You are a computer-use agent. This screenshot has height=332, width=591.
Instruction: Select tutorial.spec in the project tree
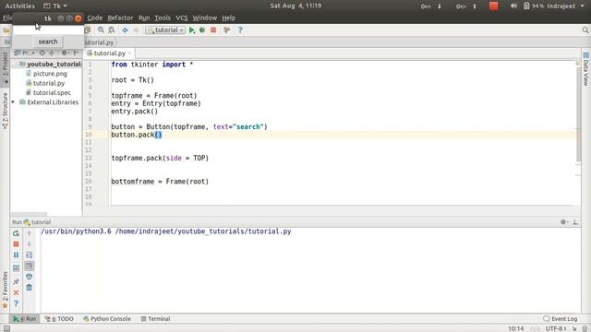[52, 92]
